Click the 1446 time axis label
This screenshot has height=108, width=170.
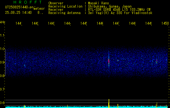(100, 23)
